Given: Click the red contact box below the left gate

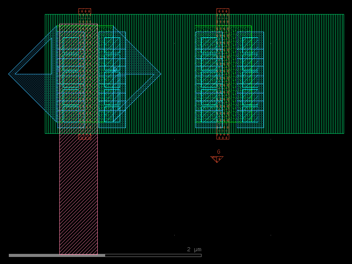Looking at the screenshot, I should point(84,137).
